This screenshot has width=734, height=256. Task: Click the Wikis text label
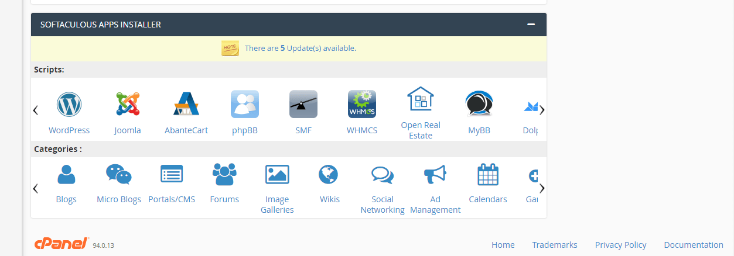[330, 199]
